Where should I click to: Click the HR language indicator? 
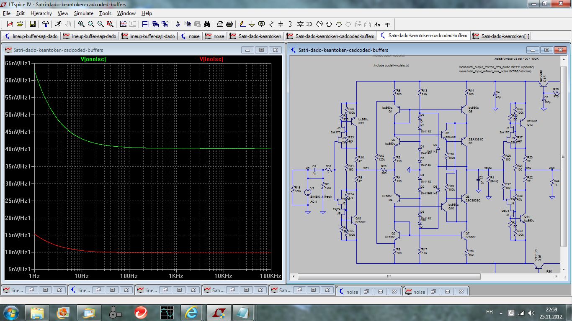tap(490, 312)
